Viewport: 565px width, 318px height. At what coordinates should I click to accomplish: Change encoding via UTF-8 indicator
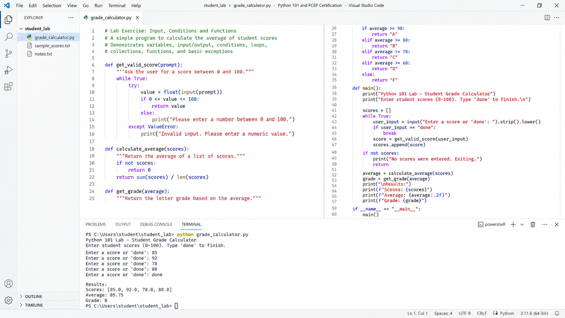[465, 313]
